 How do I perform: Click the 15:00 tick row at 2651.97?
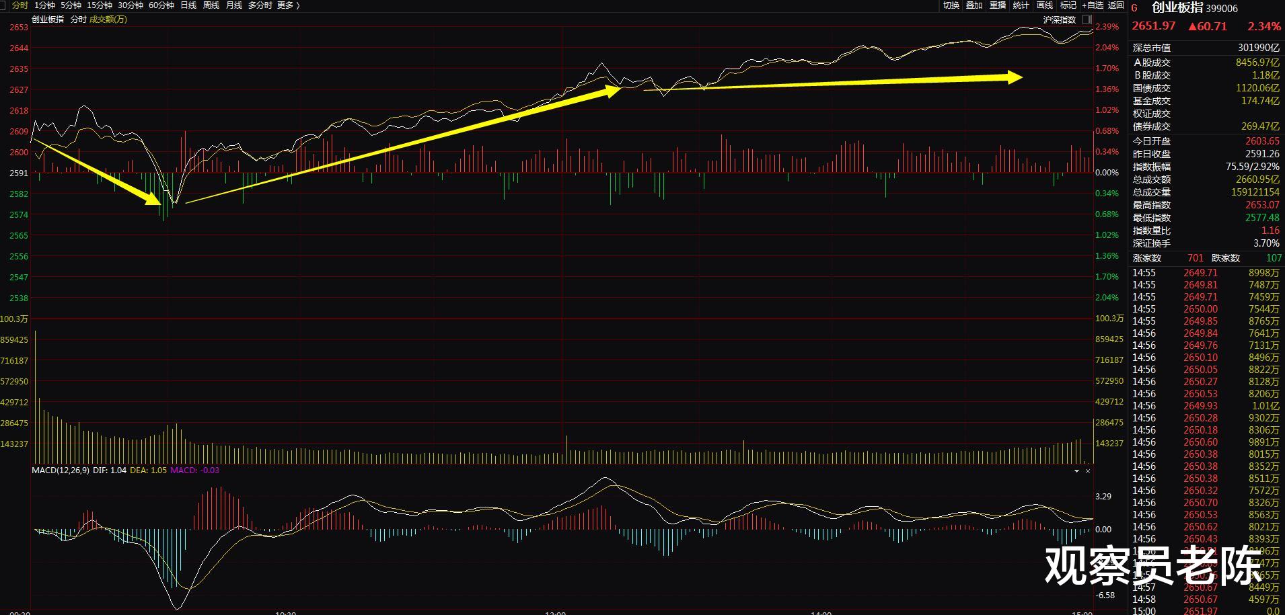click(x=1206, y=611)
